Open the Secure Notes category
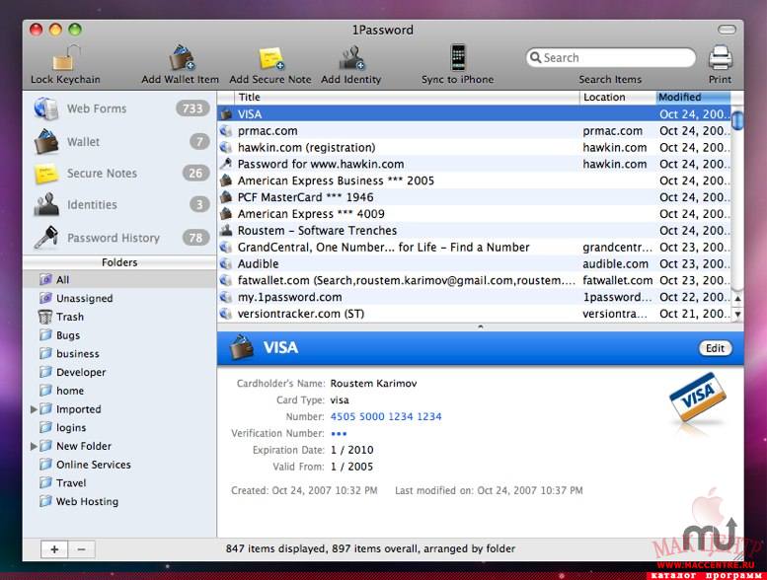The height and width of the screenshot is (580, 767). coord(119,173)
